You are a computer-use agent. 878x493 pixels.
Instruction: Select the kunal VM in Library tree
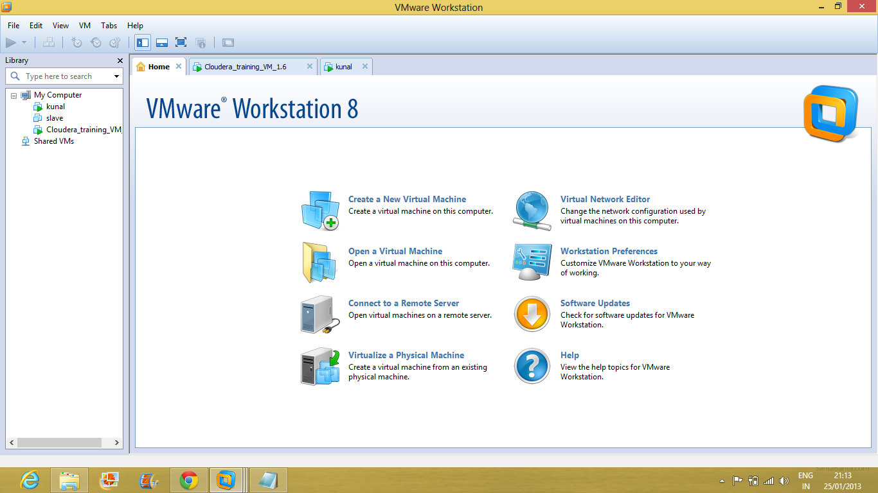(55, 107)
